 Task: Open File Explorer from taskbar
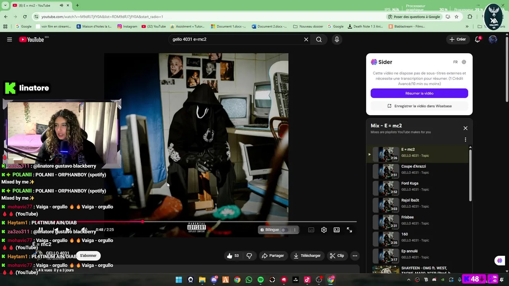pyautogui.click(x=202, y=280)
